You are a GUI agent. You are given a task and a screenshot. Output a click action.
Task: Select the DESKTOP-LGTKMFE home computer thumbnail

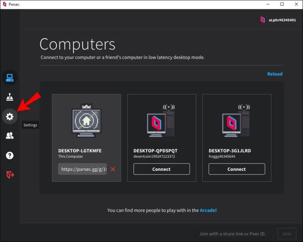[x=87, y=120]
